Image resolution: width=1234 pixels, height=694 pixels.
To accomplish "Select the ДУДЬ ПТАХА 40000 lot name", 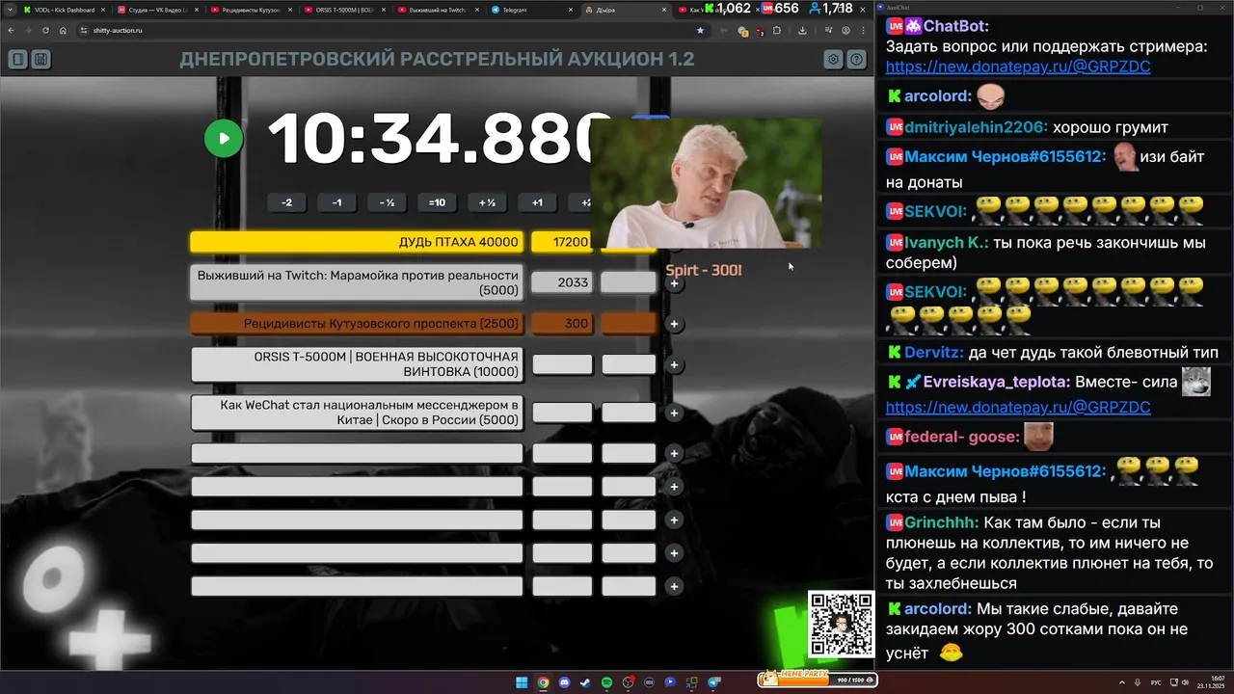I will tap(357, 242).
